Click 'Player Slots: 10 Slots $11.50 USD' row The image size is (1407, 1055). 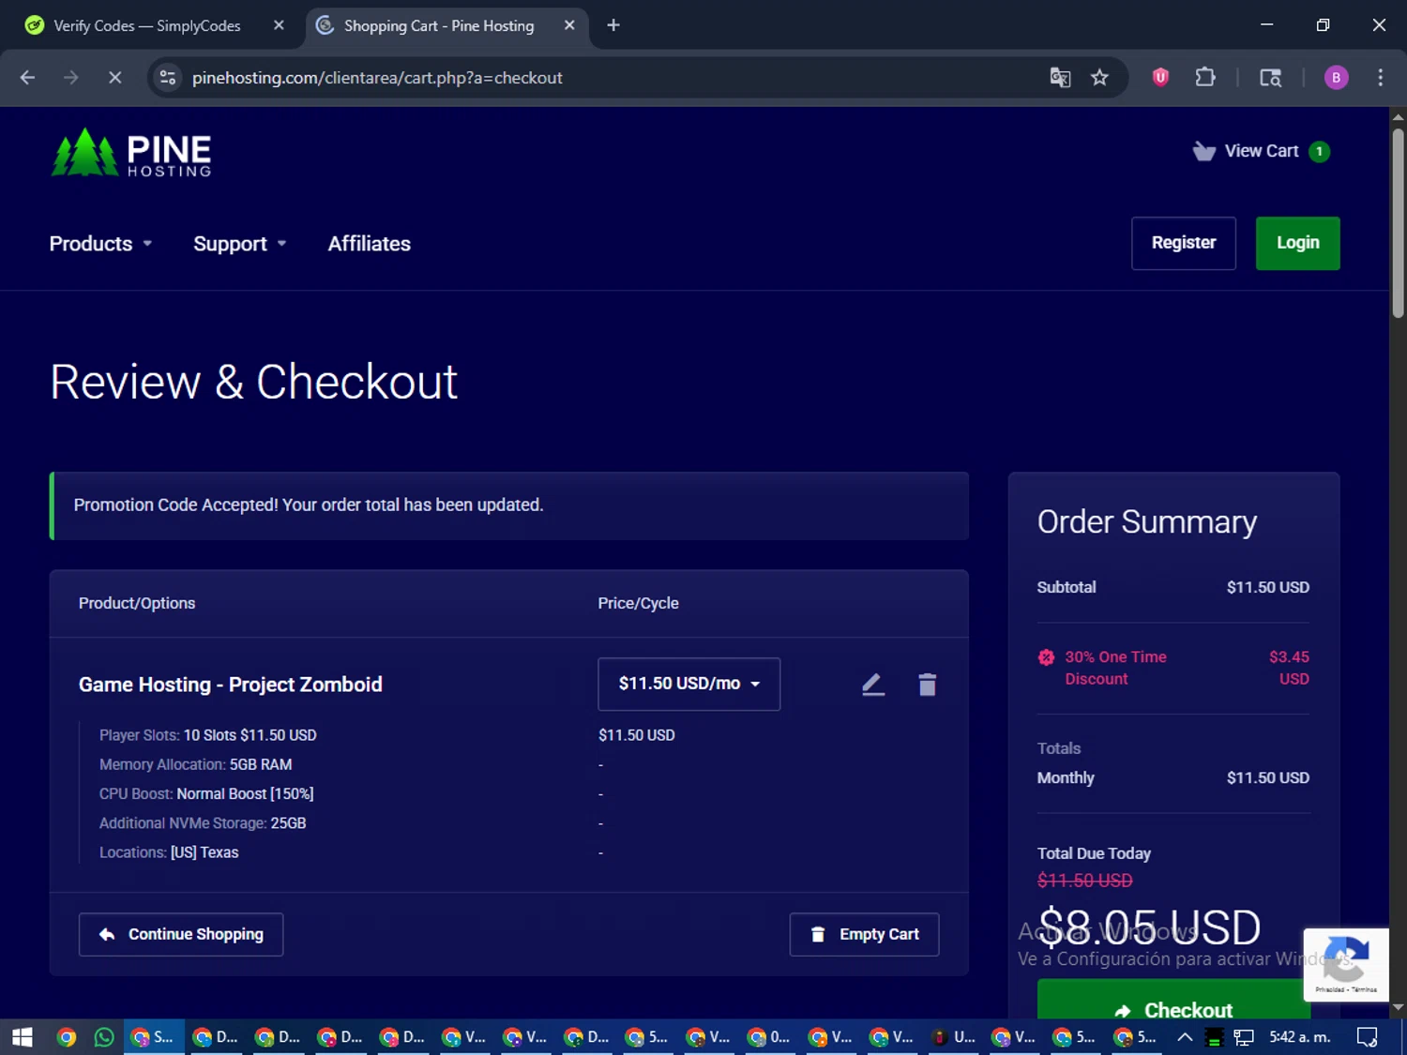pos(208,735)
